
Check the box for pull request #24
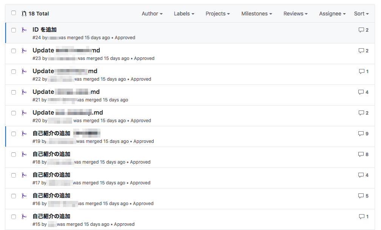click(14, 30)
